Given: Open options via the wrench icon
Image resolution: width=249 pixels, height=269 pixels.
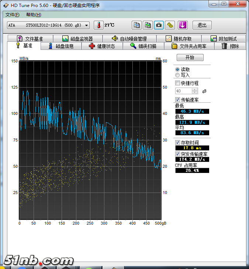Looking at the screenshot, I should coord(170,25).
